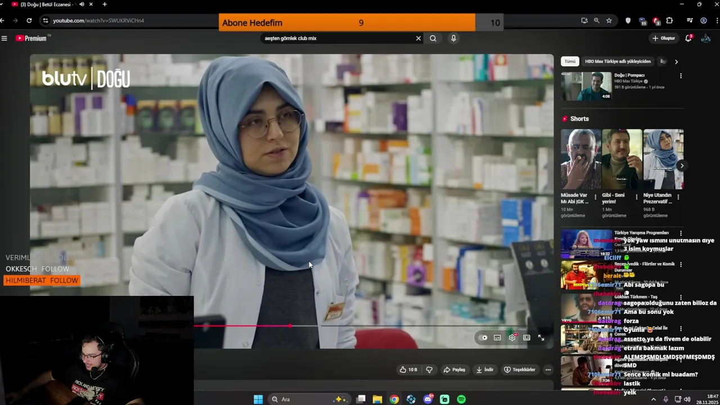Click the Oluştur create button
The height and width of the screenshot is (405, 720).
pos(664,38)
